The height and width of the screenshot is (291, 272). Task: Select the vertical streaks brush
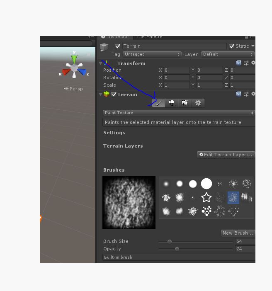247,197
